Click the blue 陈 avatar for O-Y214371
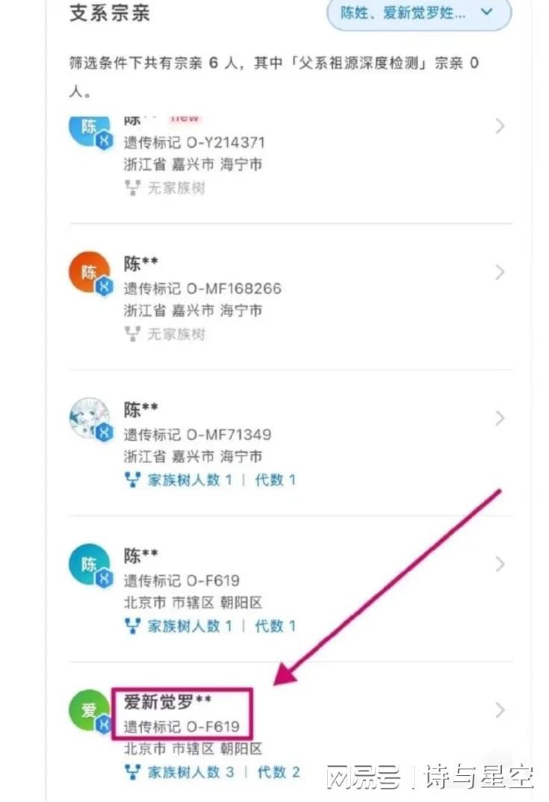Image resolution: width=549 pixels, height=802 pixels. coord(89,128)
